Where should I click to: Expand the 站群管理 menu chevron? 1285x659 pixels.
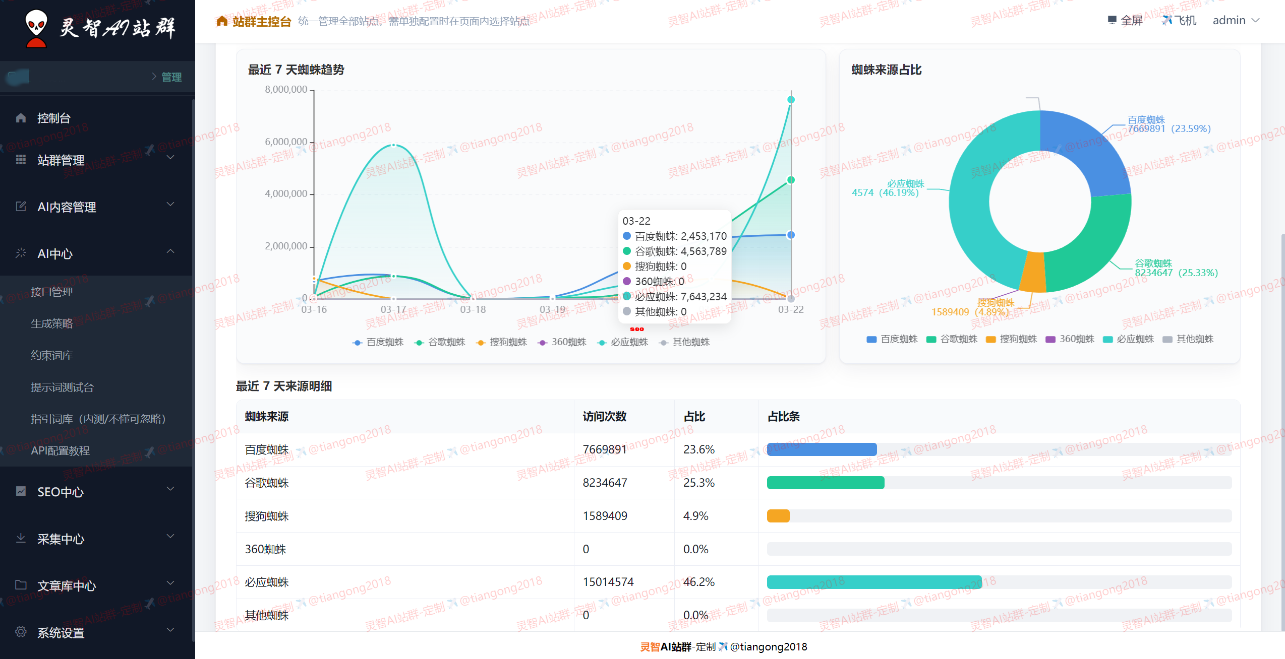point(170,158)
